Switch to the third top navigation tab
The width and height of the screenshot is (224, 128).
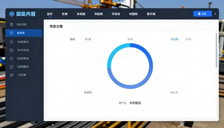click(x=81, y=14)
